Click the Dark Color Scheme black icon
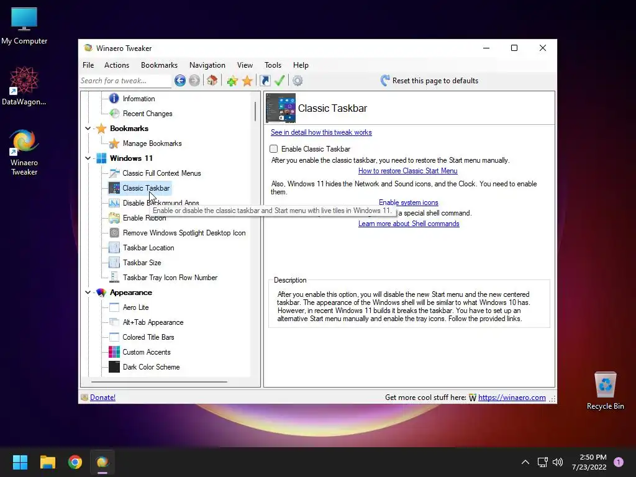The image size is (636, 477). (x=114, y=367)
